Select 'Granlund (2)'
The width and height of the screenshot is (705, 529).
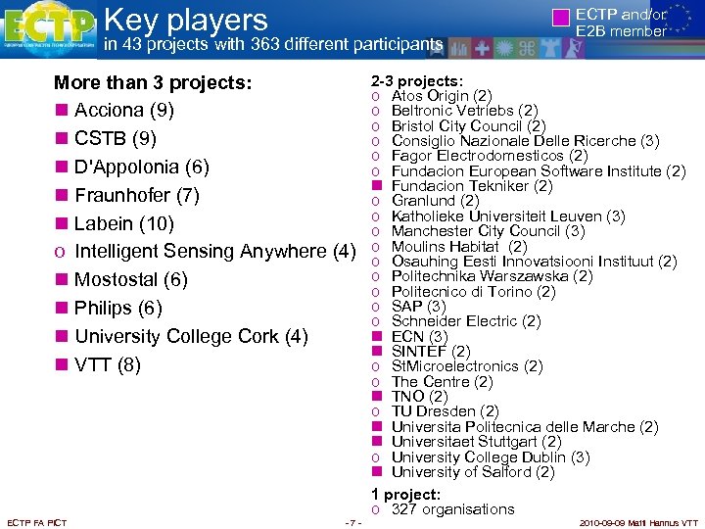pos(435,201)
